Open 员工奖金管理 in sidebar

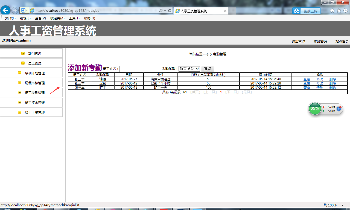pyautogui.click(x=35, y=103)
